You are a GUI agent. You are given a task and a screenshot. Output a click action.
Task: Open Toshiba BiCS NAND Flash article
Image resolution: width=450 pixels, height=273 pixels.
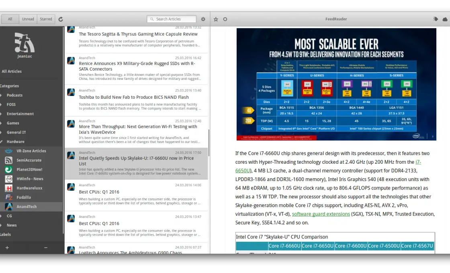[x=137, y=100]
